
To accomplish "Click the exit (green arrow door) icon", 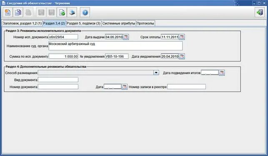I will tap(260, 12).
